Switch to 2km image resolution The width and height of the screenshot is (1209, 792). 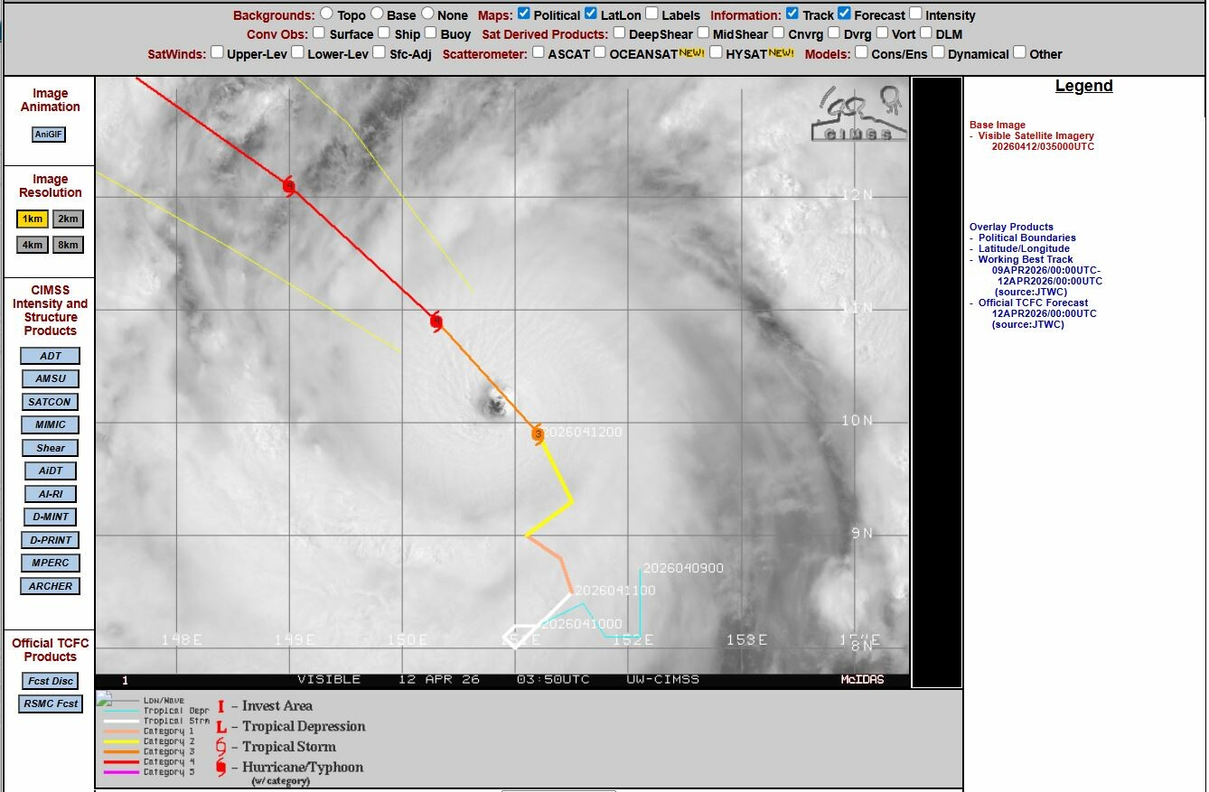(68, 219)
